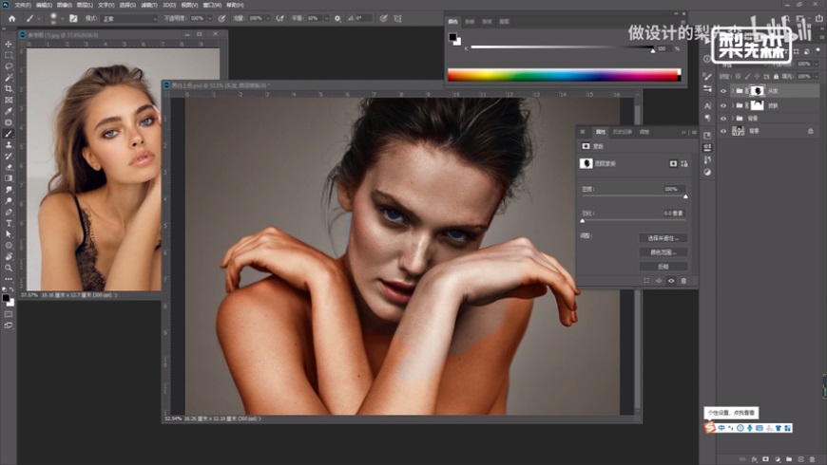Viewport: 827px width, 465px height.
Task: Click the Home icon in options bar
Action: pos(11,18)
